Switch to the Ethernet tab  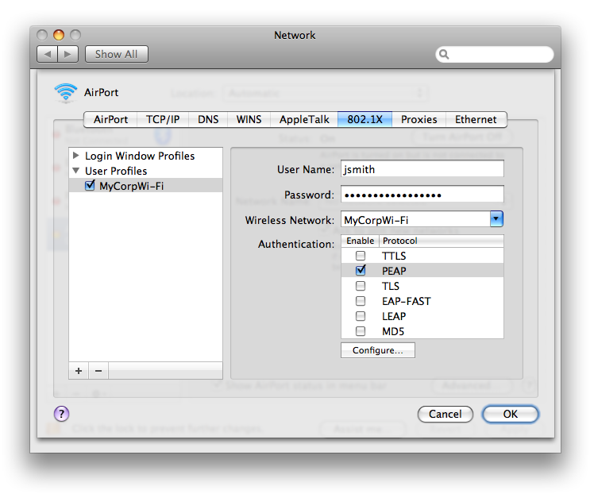pos(476,120)
